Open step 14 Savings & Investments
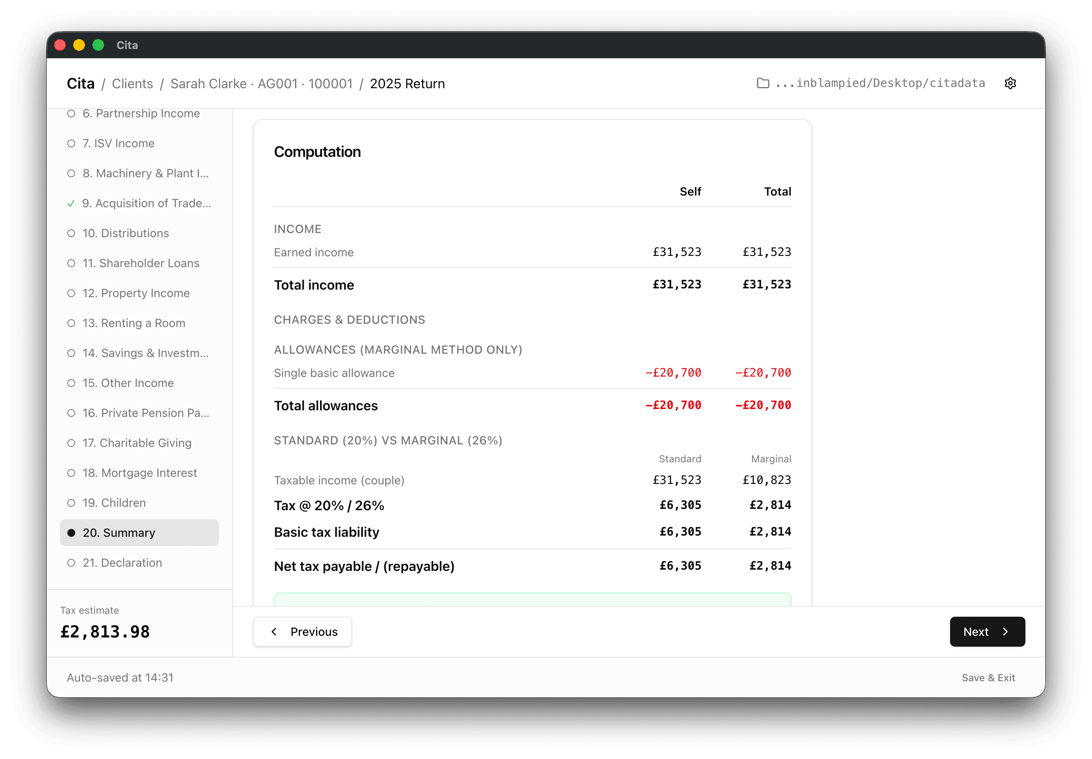The width and height of the screenshot is (1092, 759). 139,353
